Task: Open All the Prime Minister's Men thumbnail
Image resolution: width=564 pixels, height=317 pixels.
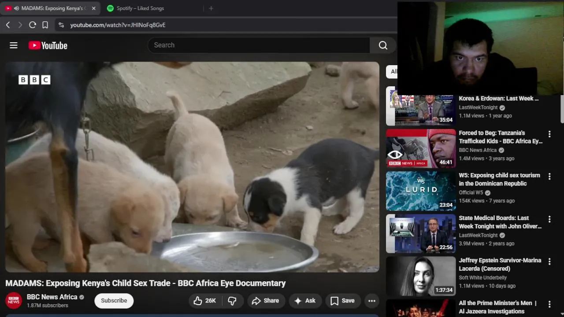Action: pos(421,308)
